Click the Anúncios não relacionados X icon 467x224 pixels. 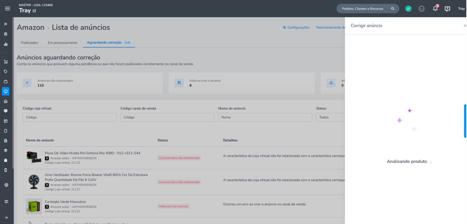pos(27,83)
